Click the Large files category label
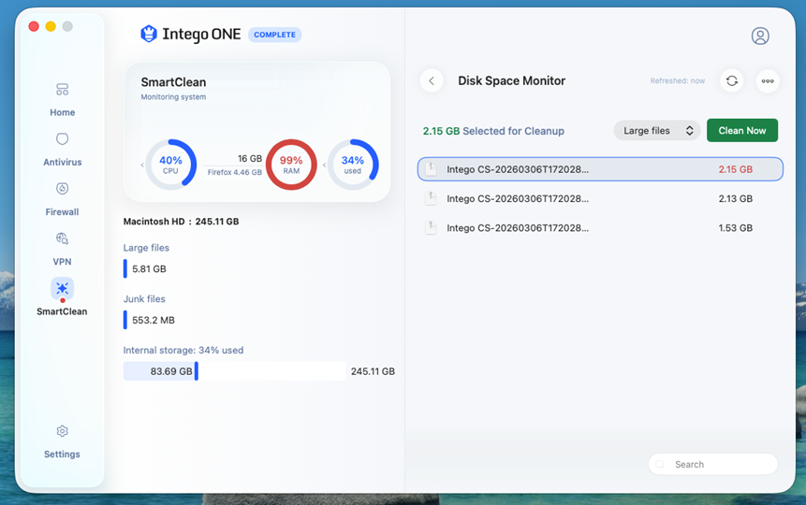806x505 pixels. point(146,248)
